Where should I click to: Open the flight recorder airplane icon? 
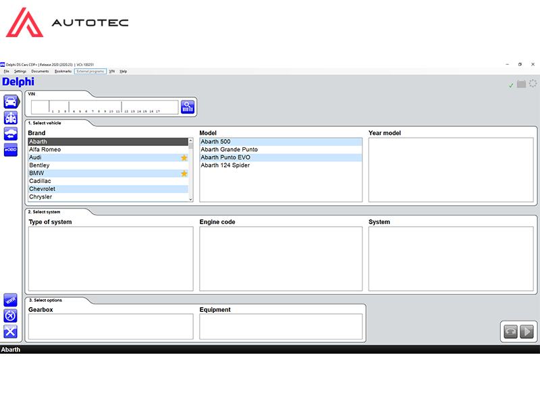tap(10, 316)
